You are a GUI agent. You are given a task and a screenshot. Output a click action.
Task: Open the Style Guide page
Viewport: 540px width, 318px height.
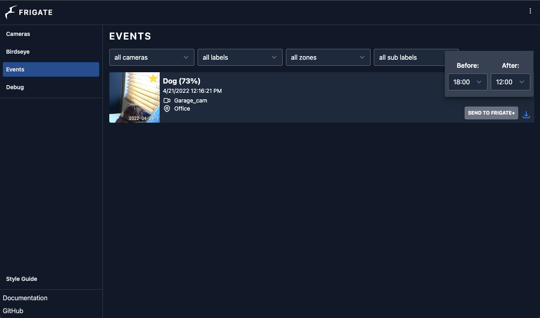pos(51,279)
